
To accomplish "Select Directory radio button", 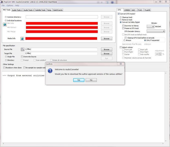I will point(6,60).
